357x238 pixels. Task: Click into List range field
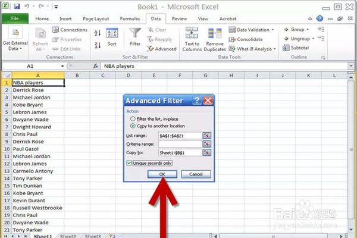180,136
